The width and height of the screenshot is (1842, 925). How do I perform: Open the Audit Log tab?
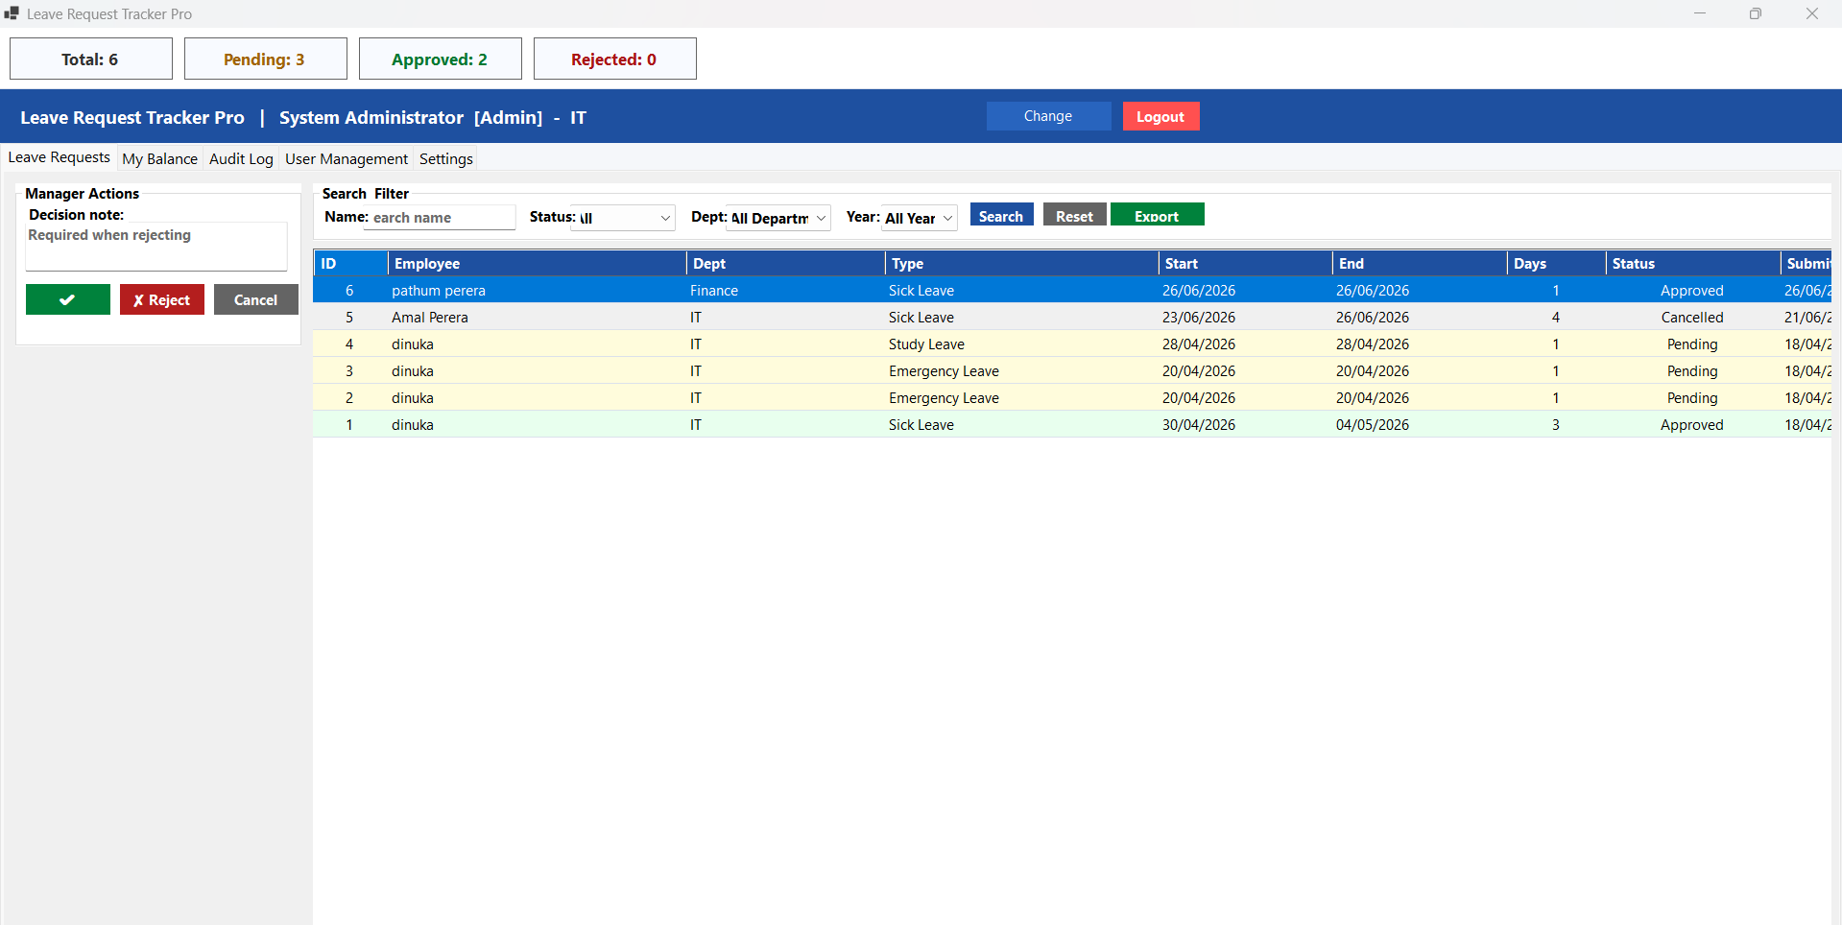click(x=241, y=159)
